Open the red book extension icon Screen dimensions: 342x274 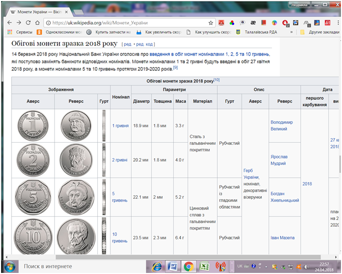[264, 23]
